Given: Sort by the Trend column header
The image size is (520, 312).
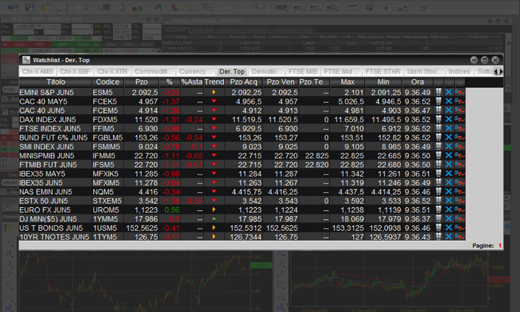Looking at the screenshot, I should (x=214, y=82).
